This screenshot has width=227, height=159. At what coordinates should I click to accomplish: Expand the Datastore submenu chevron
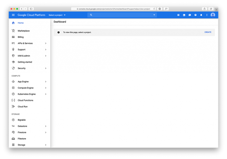[46, 126]
